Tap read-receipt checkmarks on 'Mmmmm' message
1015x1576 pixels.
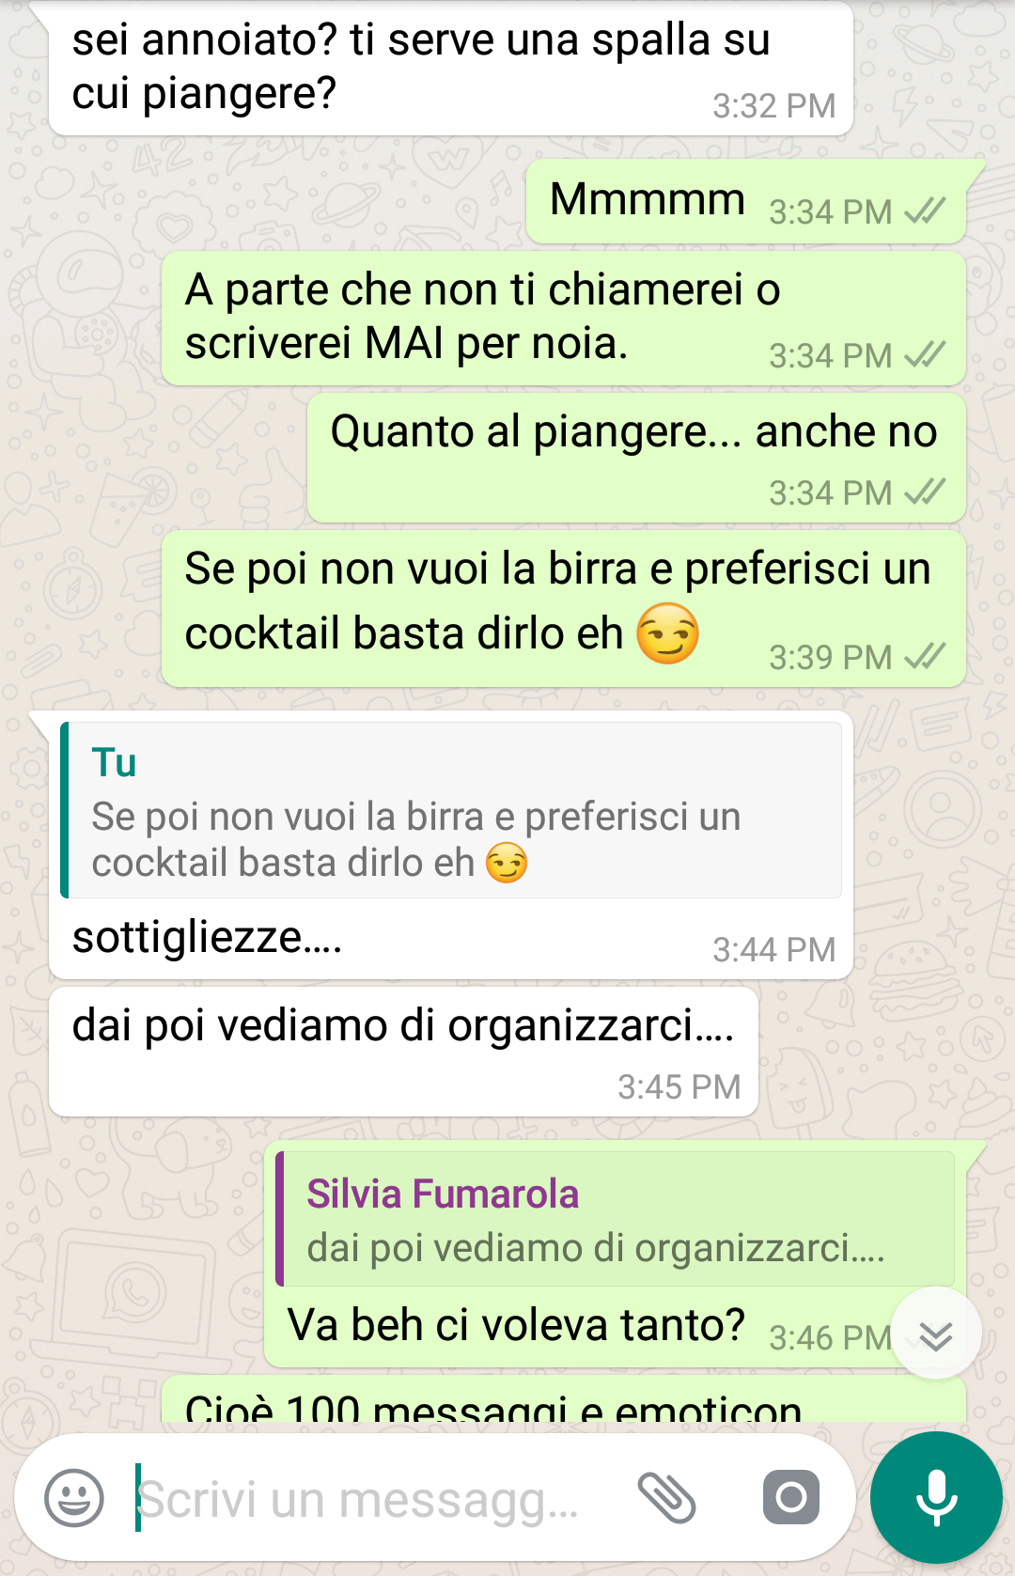925,211
